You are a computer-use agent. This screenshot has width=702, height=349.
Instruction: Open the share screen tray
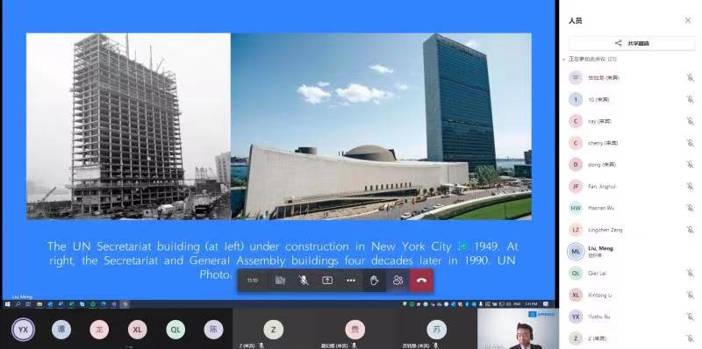point(327,281)
